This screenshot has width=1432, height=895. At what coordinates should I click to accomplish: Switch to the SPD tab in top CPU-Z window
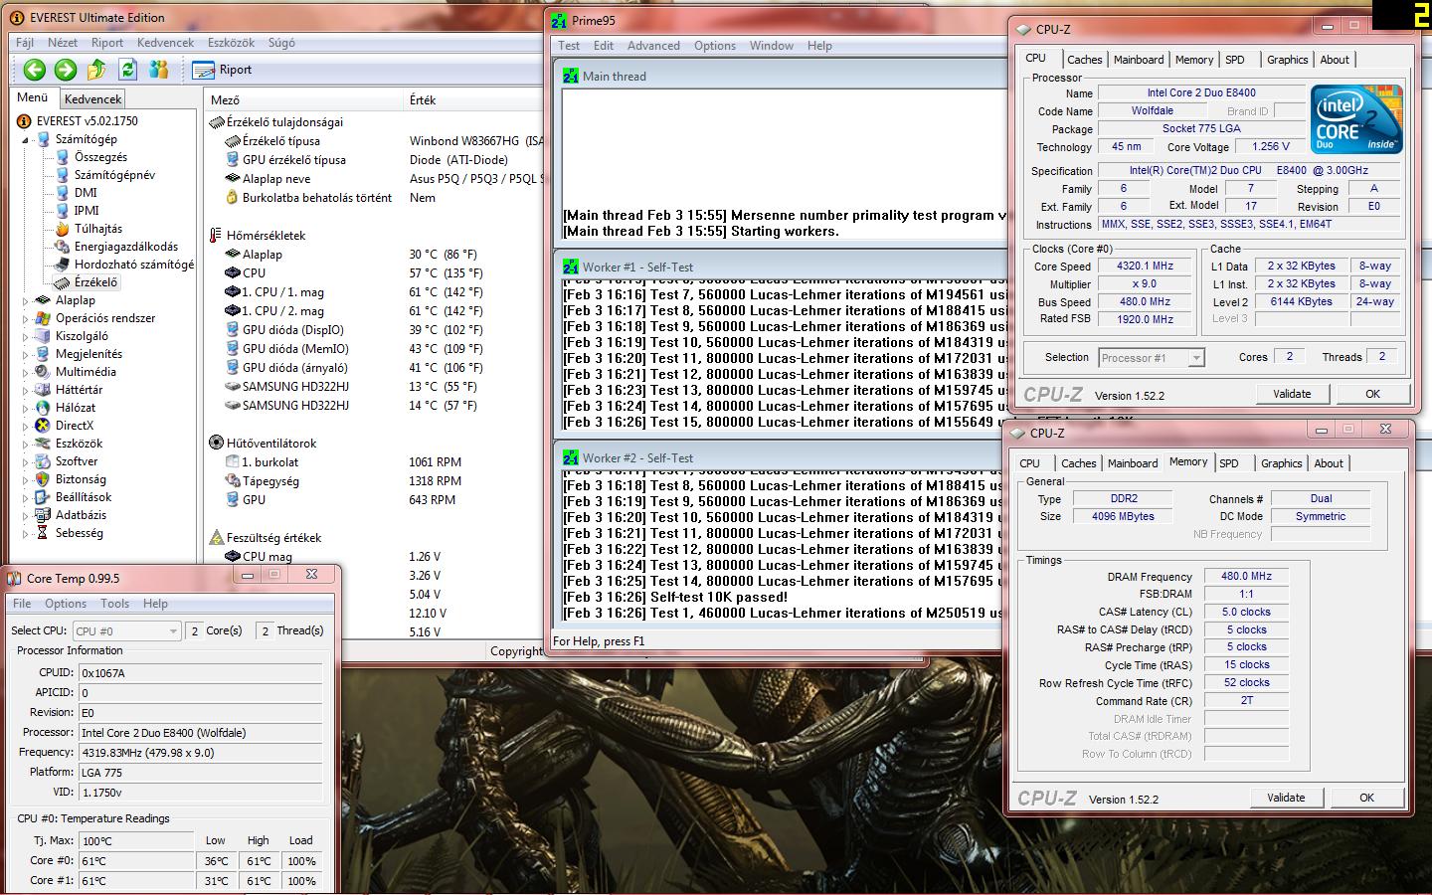1235,60
